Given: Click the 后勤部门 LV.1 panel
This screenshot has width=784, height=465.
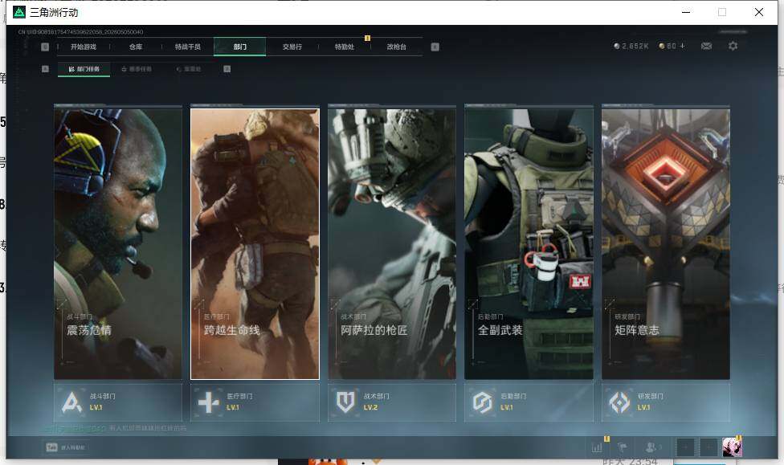Looking at the screenshot, I should click(529, 402).
